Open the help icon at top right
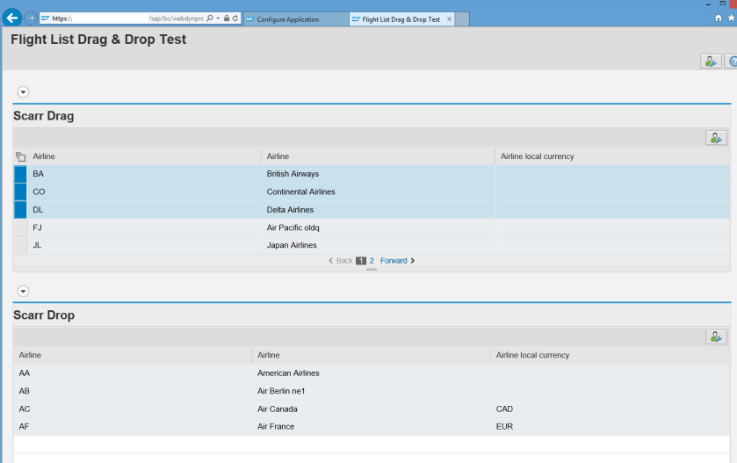Viewport: 737px width, 463px height. 733,61
